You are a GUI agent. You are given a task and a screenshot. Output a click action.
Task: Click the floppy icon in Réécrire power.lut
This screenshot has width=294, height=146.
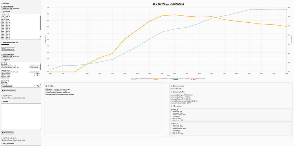point(3,49)
